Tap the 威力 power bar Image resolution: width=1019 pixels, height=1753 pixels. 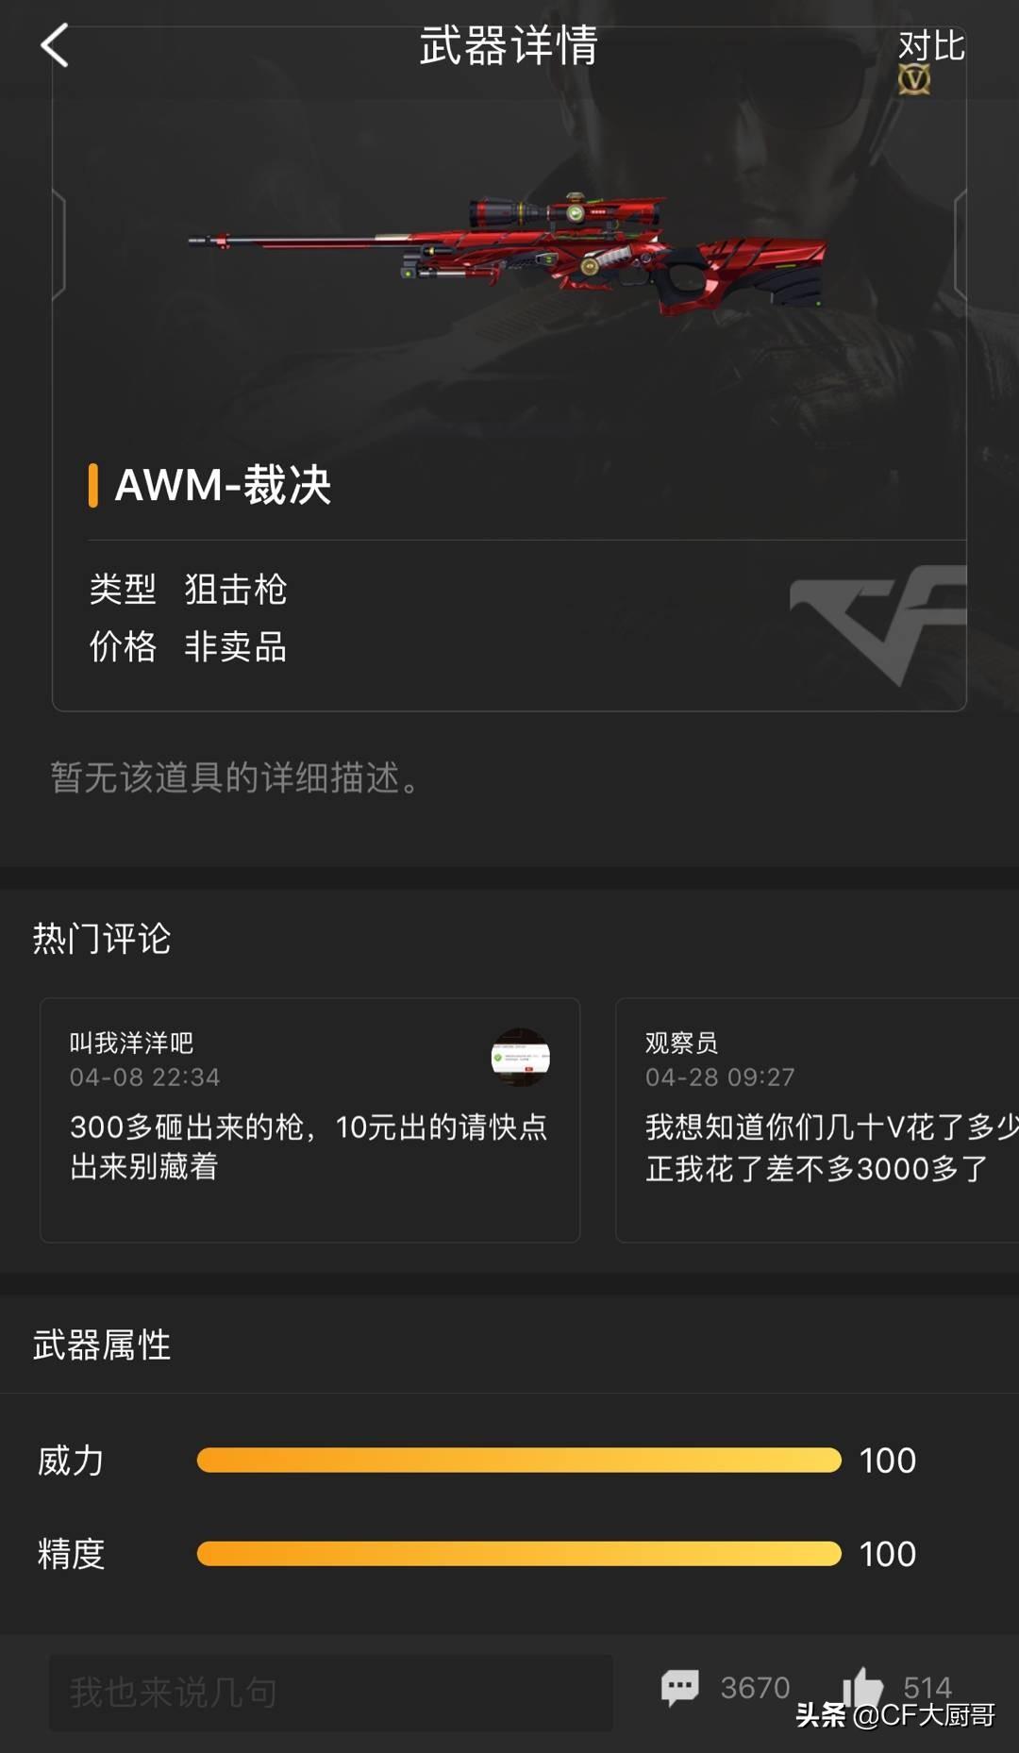[519, 1460]
